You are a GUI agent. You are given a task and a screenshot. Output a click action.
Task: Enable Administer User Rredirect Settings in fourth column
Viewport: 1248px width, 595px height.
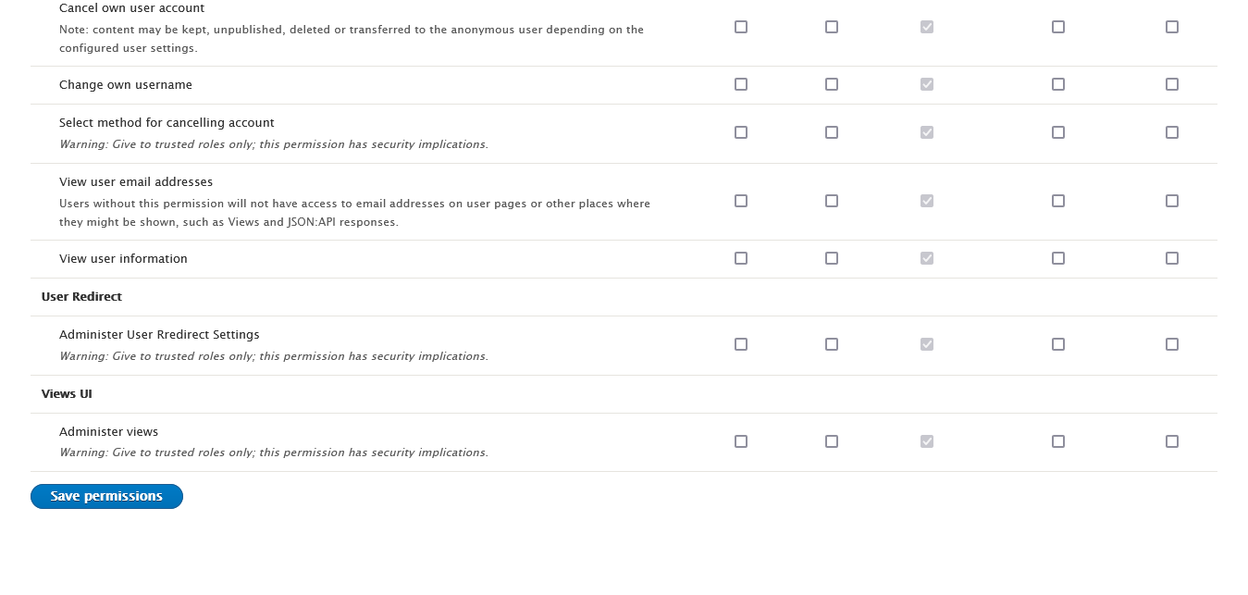pos(1058,344)
